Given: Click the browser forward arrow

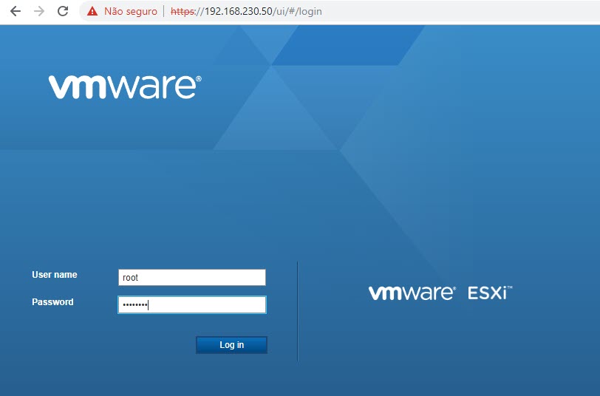Looking at the screenshot, I should coord(39,11).
